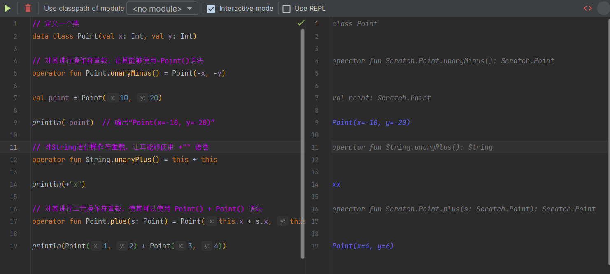
Task: Click the gray circular button at top right
Action: (x=603, y=8)
